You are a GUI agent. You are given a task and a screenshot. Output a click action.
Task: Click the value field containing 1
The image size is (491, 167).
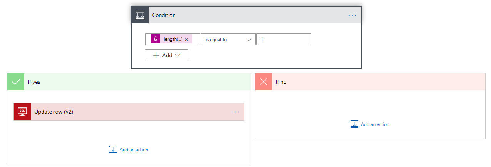tap(284, 39)
